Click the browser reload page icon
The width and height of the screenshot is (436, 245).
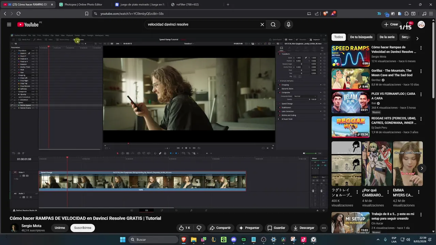pyautogui.click(x=18, y=14)
